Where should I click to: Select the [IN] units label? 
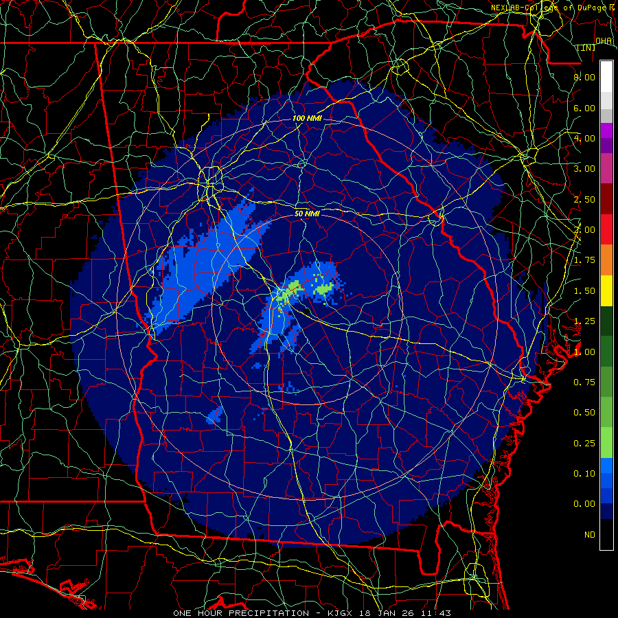pos(586,47)
